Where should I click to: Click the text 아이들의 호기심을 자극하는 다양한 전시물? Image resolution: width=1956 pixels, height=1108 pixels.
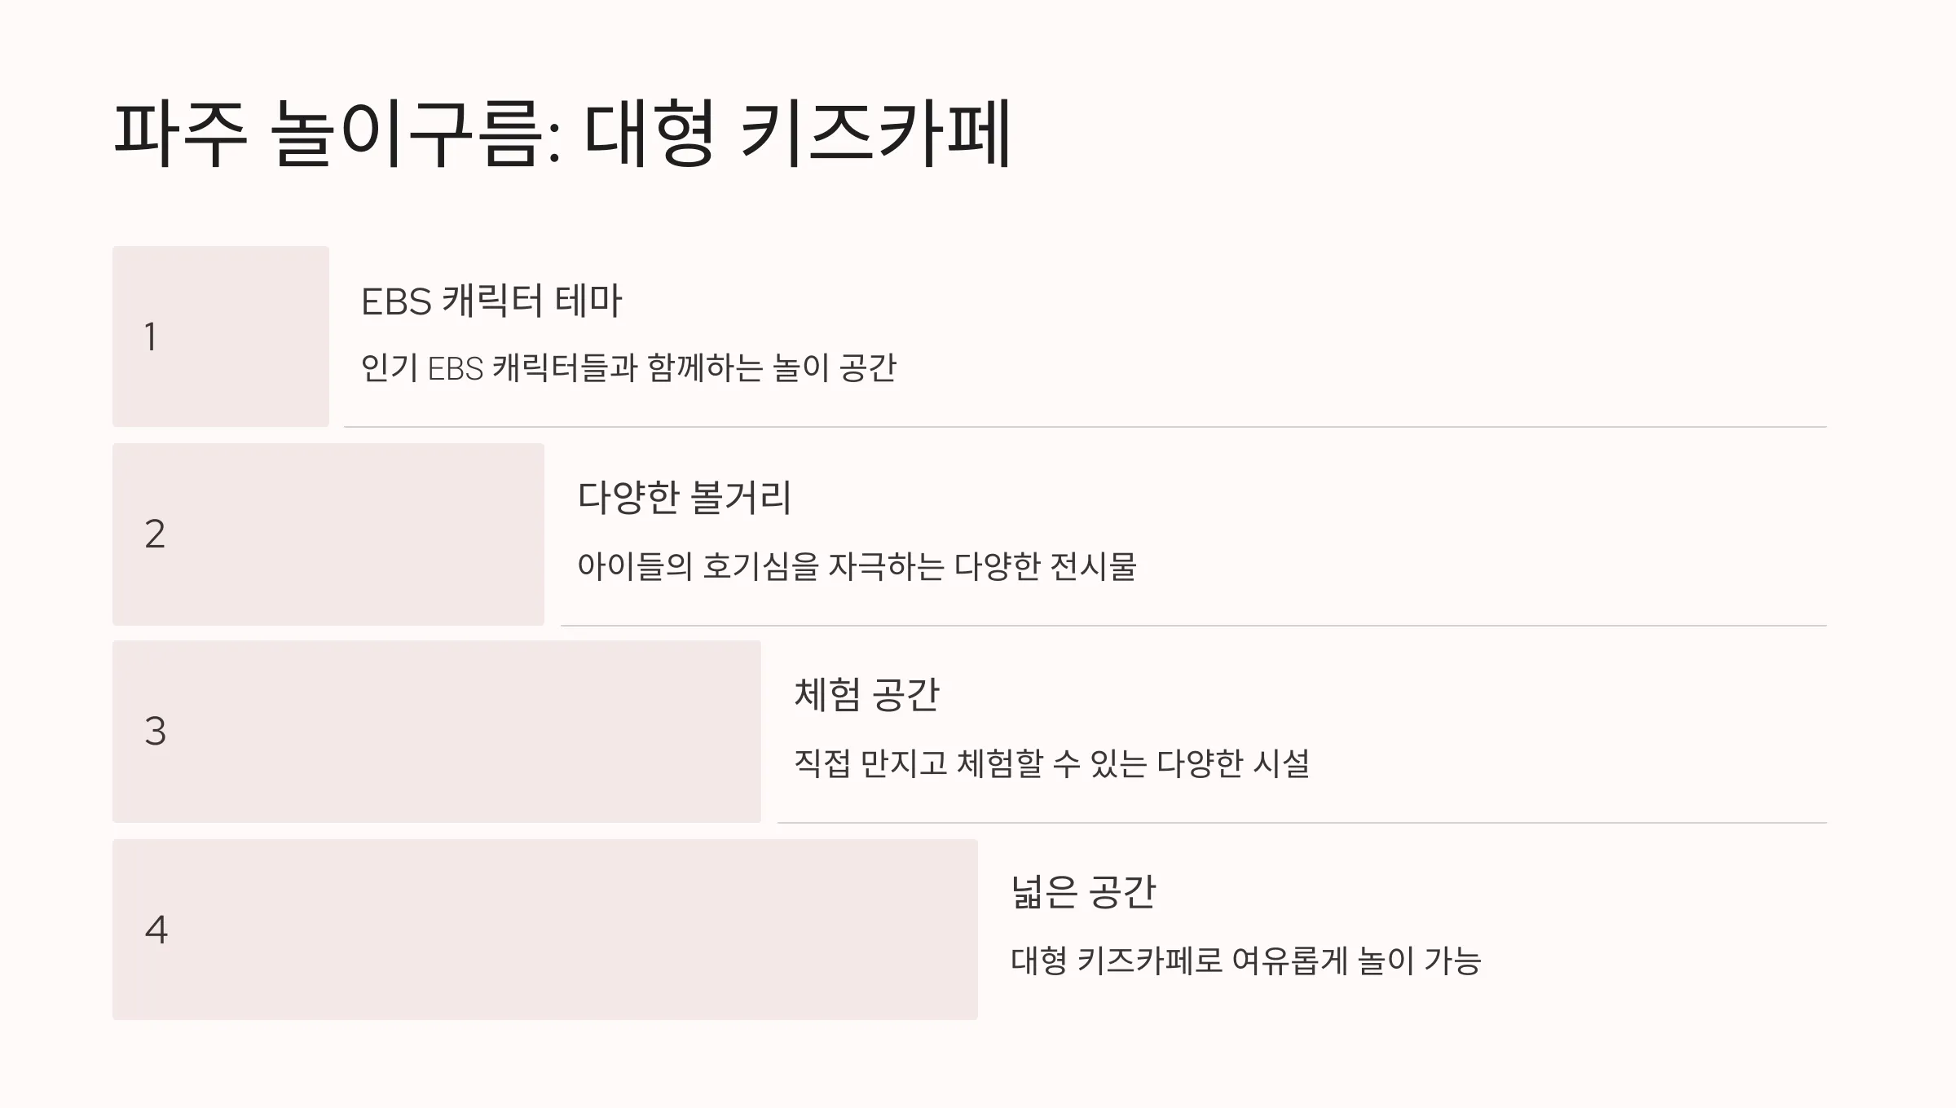click(857, 565)
